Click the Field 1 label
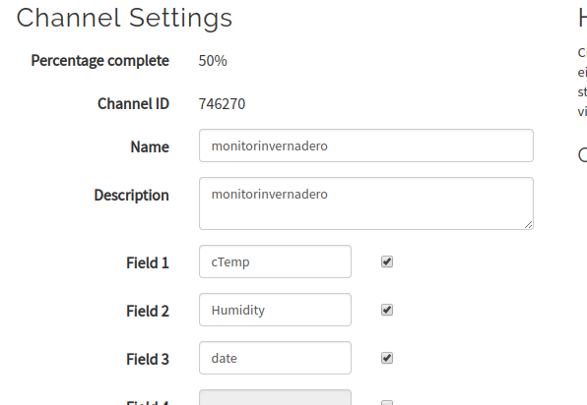 (148, 263)
